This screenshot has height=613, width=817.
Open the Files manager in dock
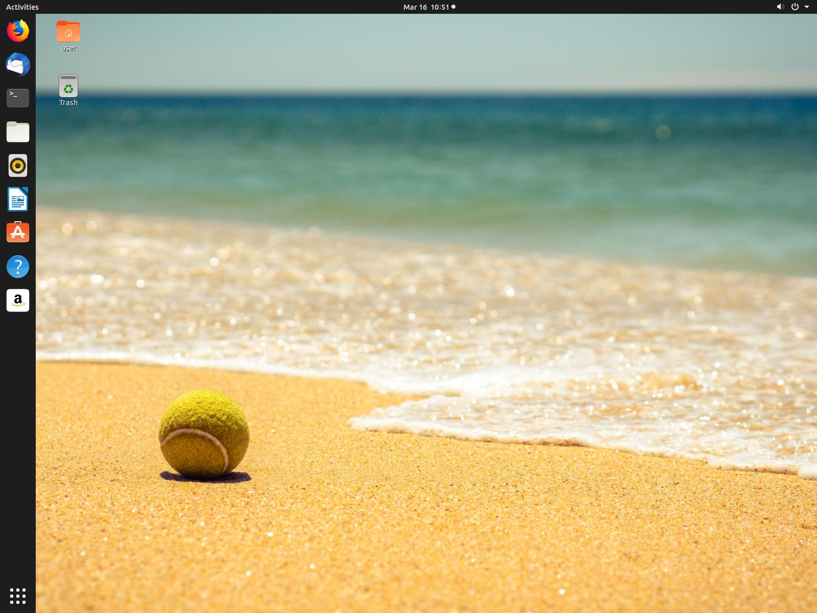click(18, 132)
